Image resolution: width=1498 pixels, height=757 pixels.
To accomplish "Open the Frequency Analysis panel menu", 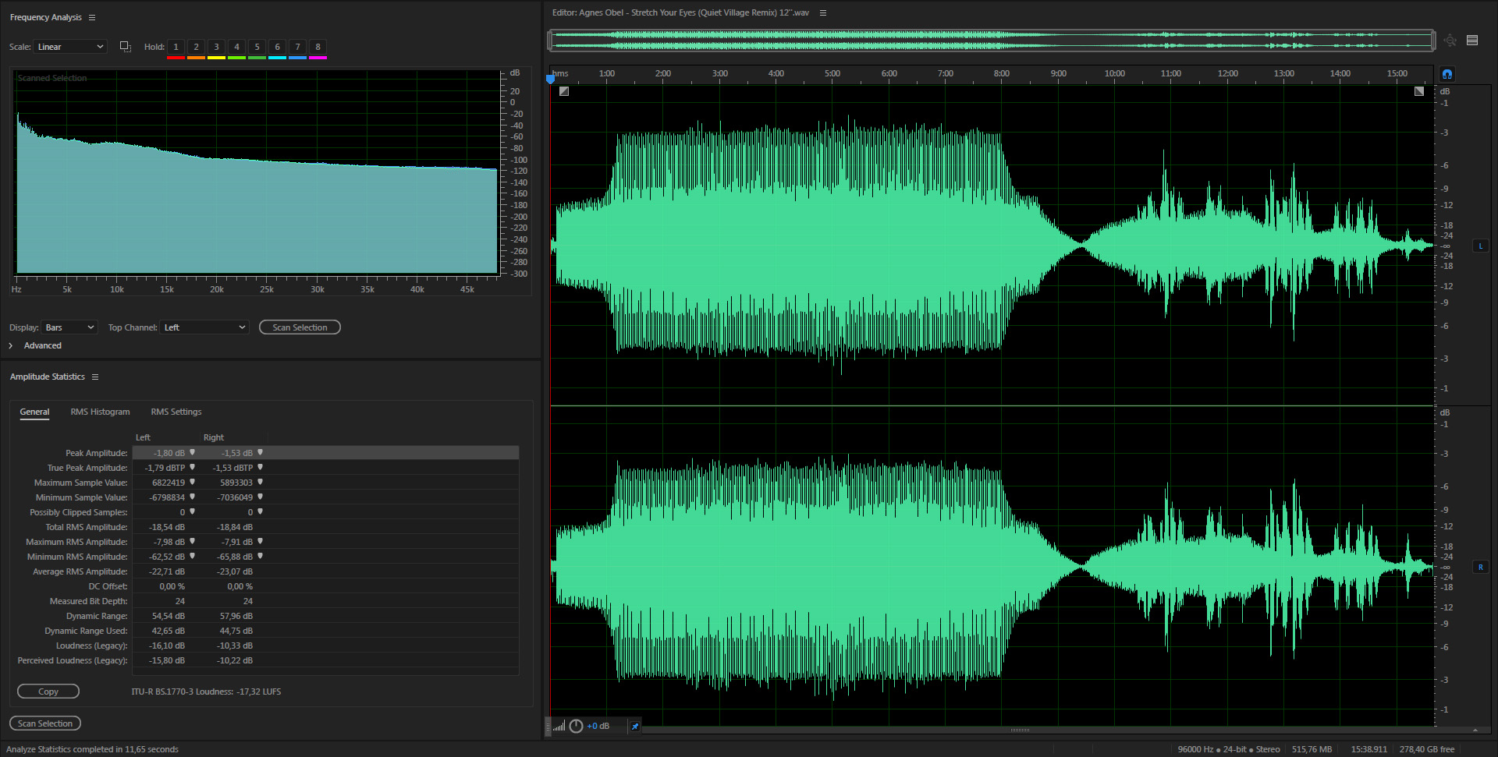I will (92, 17).
